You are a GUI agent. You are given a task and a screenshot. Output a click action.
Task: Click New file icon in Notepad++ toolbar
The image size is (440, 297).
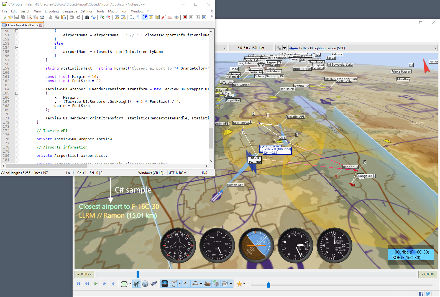pyautogui.click(x=4, y=17)
